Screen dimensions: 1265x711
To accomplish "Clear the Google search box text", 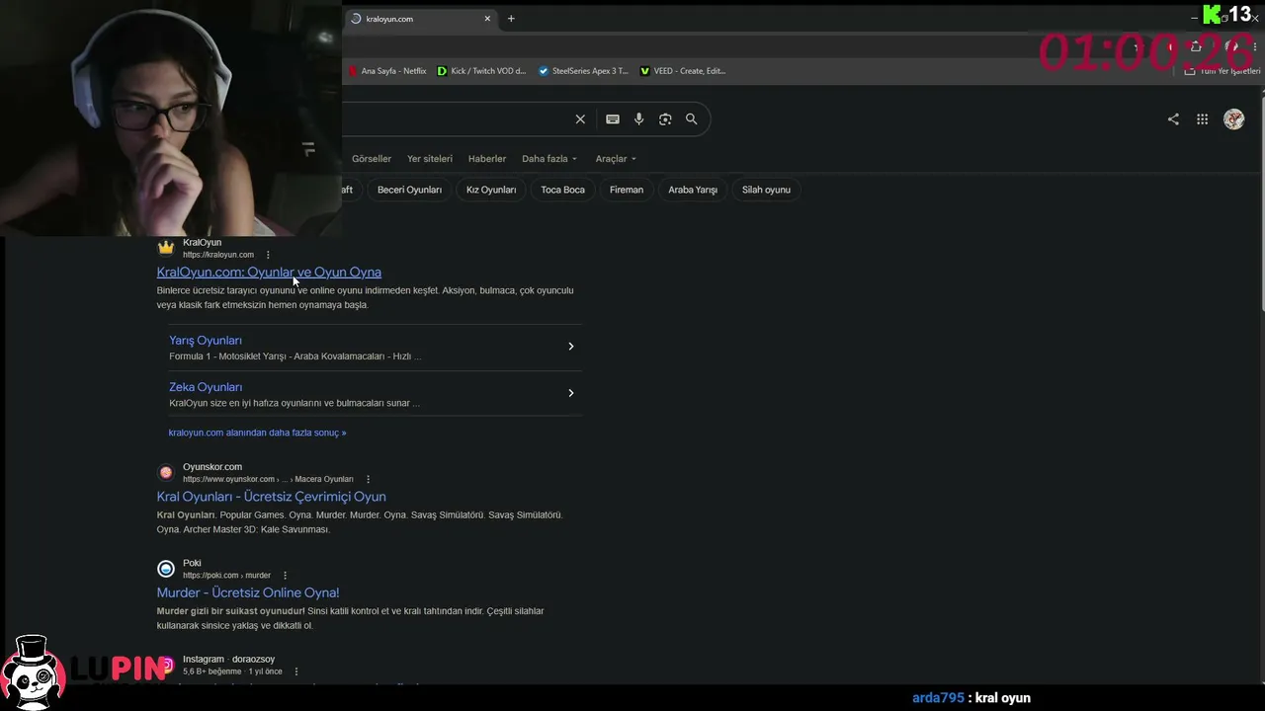I will tap(580, 119).
